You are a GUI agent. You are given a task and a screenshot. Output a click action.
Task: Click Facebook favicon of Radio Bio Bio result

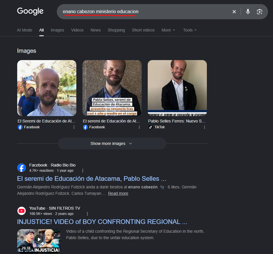(x=22, y=168)
